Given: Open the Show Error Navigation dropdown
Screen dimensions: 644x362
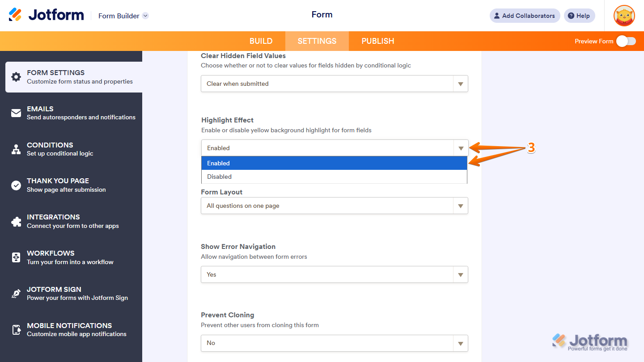Looking at the screenshot, I should click(460, 274).
